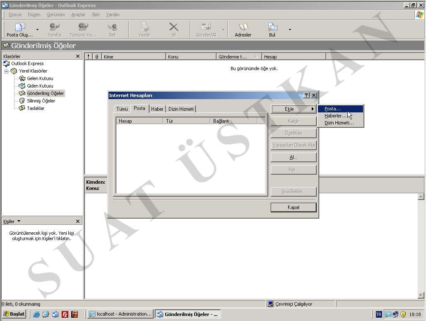The width and height of the screenshot is (426, 321).
Task: Switch to the Haber tab
Action: (x=157, y=109)
